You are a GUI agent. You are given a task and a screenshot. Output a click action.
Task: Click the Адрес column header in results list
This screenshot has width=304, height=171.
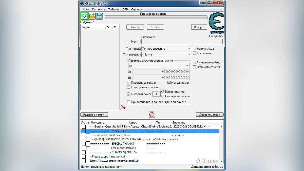point(93,27)
